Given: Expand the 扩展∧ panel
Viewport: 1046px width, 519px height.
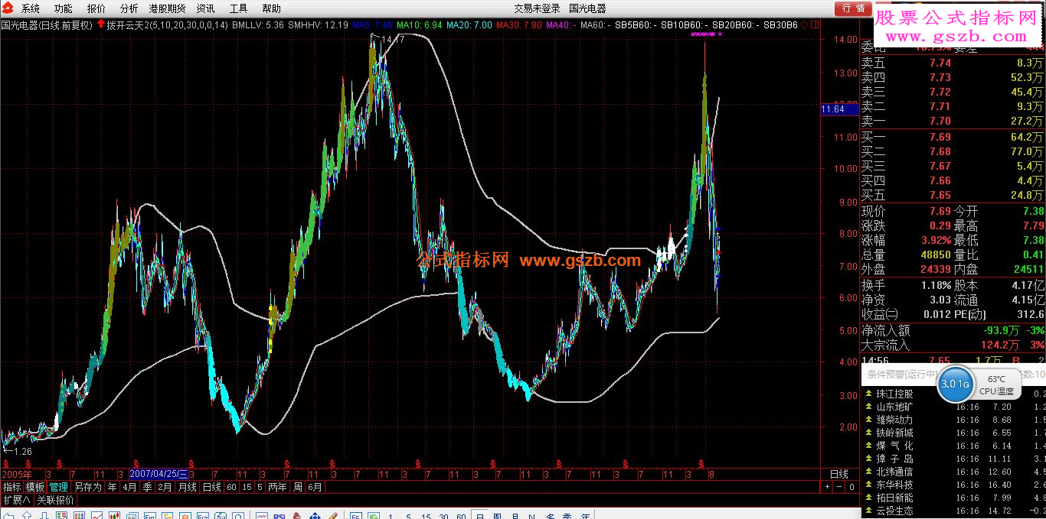Looking at the screenshot, I should point(16,500).
